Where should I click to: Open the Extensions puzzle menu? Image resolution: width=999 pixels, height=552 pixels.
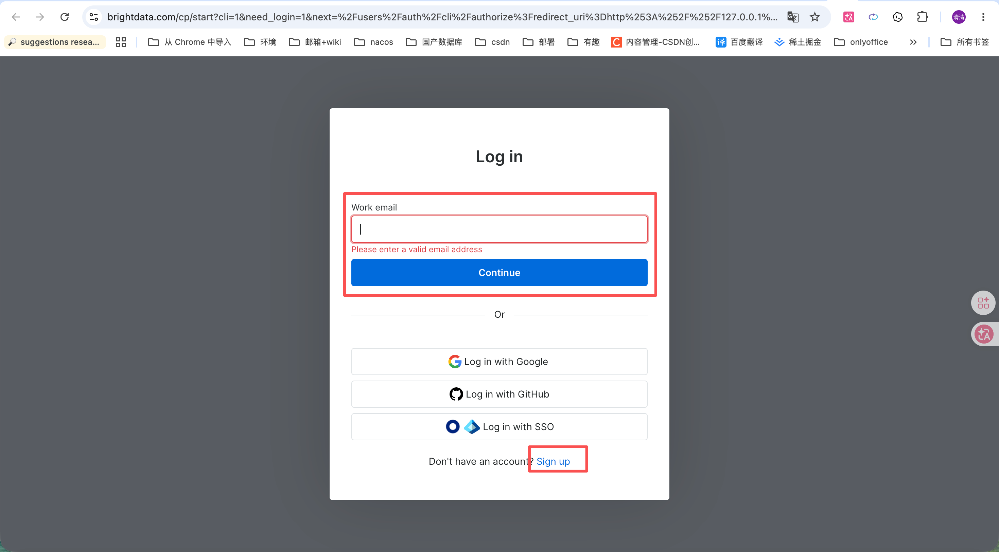pos(922,17)
